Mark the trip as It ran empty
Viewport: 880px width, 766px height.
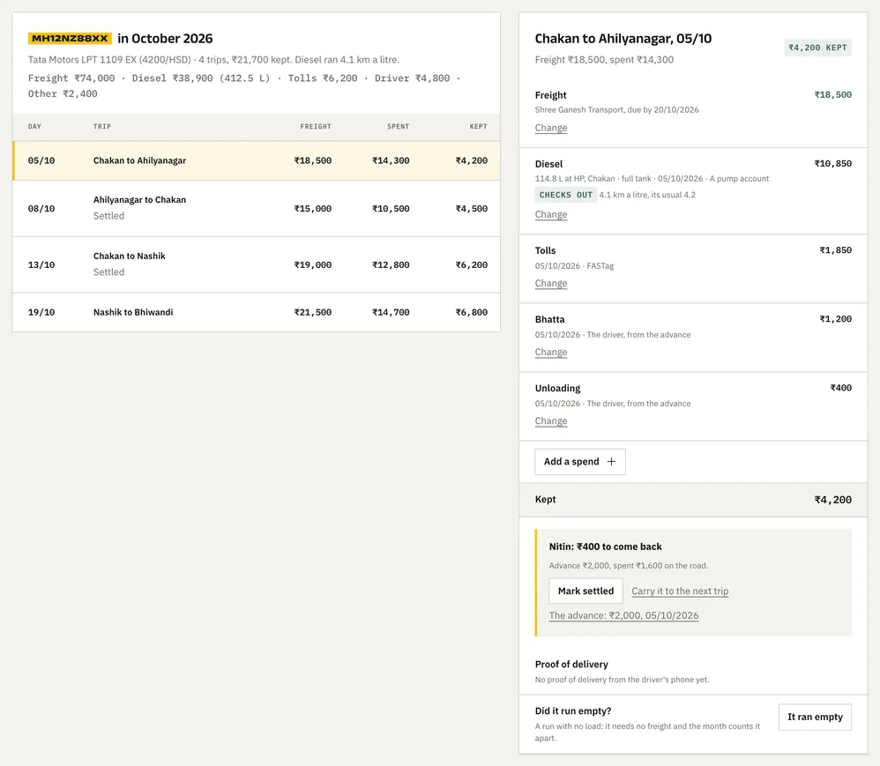tap(815, 717)
